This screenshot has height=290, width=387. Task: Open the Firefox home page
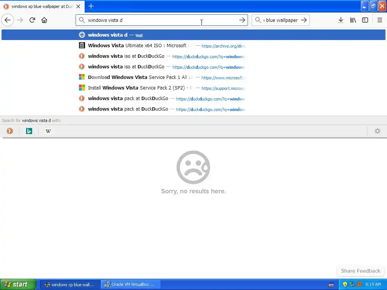click(44, 20)
